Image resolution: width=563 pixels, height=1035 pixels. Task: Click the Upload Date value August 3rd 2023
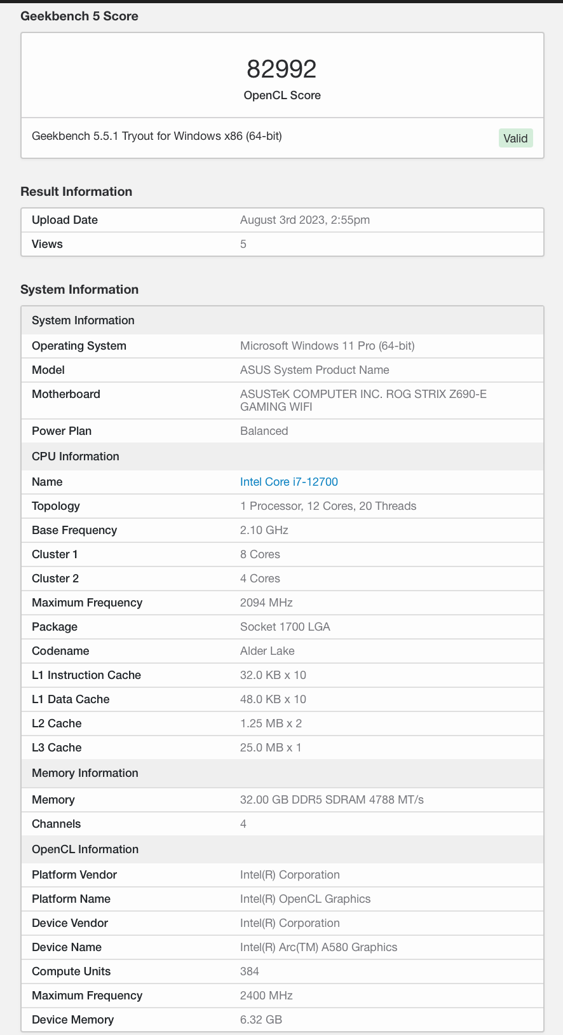pos(304,220)
